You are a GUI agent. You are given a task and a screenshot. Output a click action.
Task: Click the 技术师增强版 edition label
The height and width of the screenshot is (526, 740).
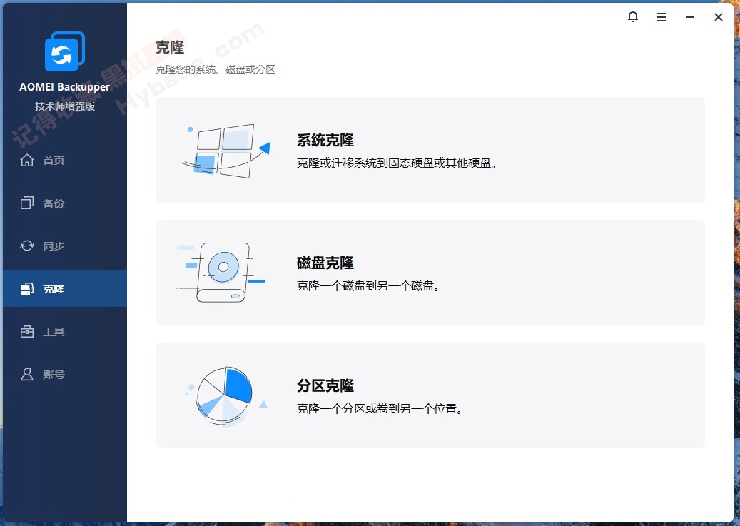click(64, 105)
